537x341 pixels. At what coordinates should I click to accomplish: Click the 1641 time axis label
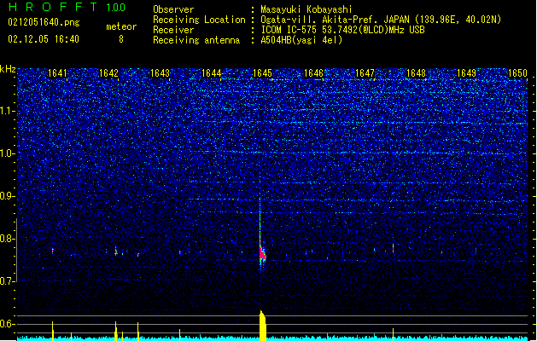pyautogui.click(x=57, y=73)
